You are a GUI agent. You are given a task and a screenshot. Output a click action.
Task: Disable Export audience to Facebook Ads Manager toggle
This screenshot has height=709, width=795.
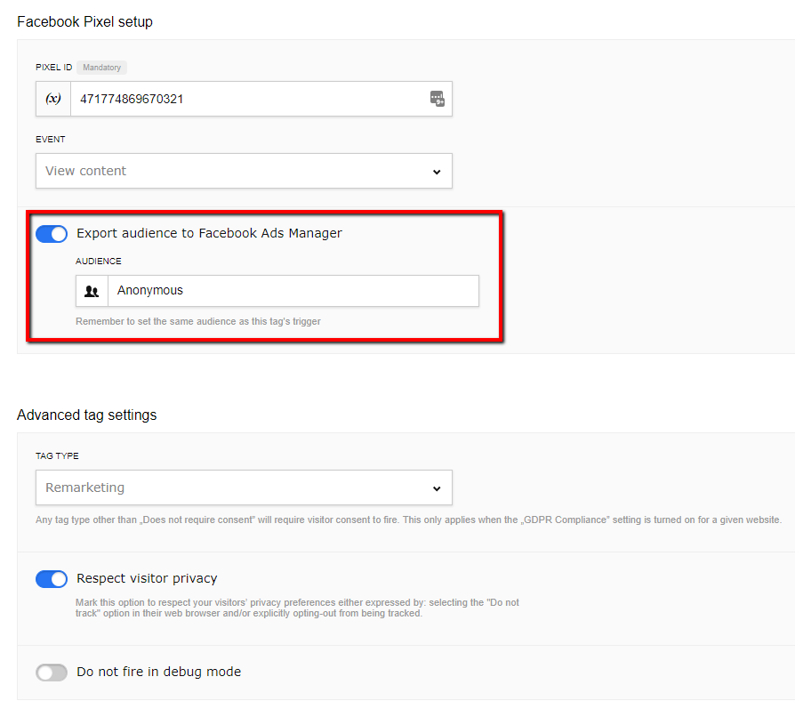pyautogui.click(x=52, y=234)
